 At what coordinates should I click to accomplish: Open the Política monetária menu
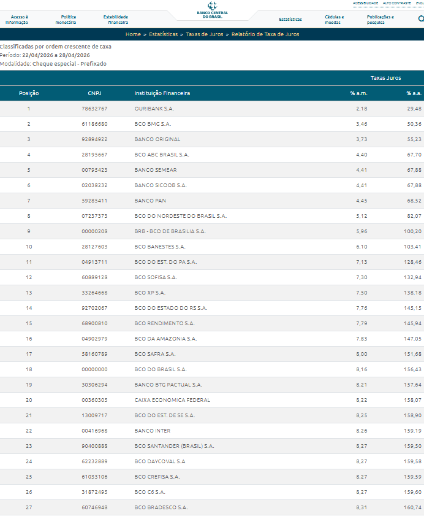(66, 20)
